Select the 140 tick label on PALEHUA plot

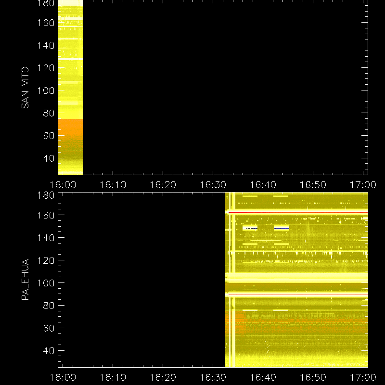coord(46,238)
